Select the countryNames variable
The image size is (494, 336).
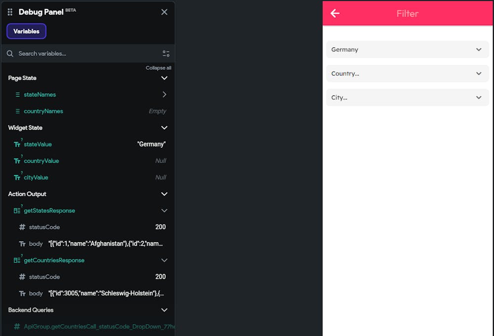click(43, 111)
